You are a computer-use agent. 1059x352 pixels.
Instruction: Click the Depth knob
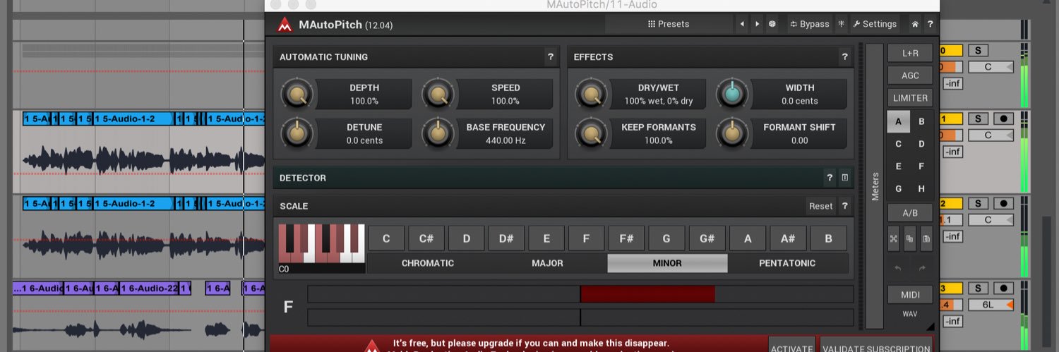[297, 94]
